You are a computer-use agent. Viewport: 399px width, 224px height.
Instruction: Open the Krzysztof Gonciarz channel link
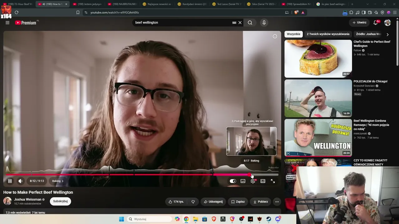[x=364, y=86]
